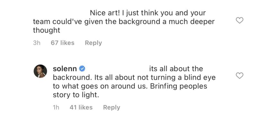Click the 'story to light.' line
Image resolution: width=257 pixels, height=119 pixels.
point(76,95)
